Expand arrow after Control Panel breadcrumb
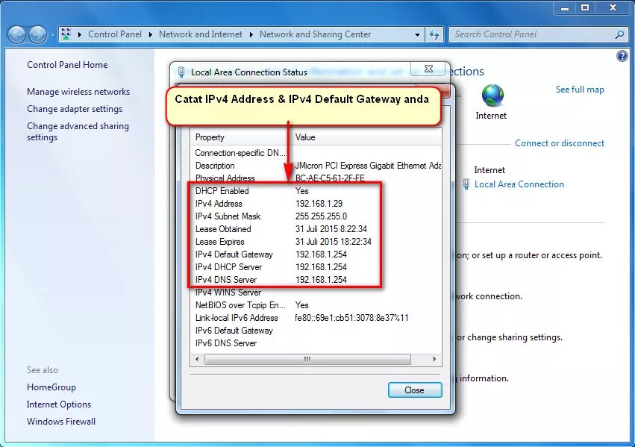This screenshot has width=635, height=447. click(150, 35)
